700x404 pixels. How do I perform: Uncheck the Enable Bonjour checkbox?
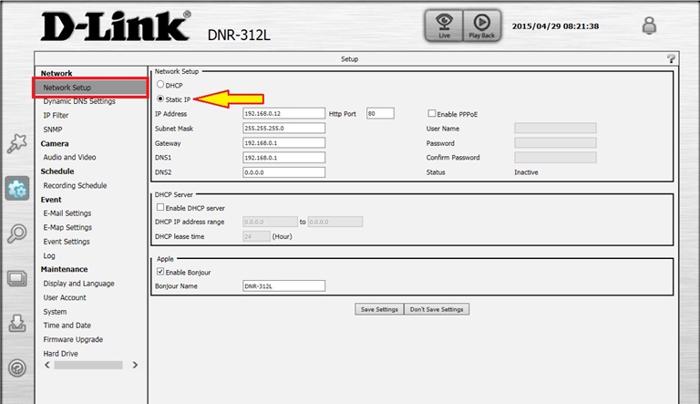pyautogui.click(x=161, y=273)
